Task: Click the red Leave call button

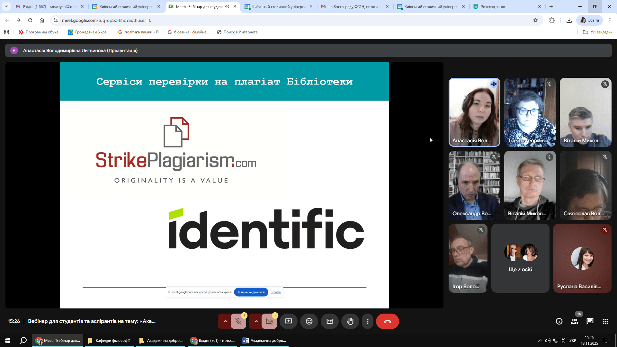Action: click(387, 321)
